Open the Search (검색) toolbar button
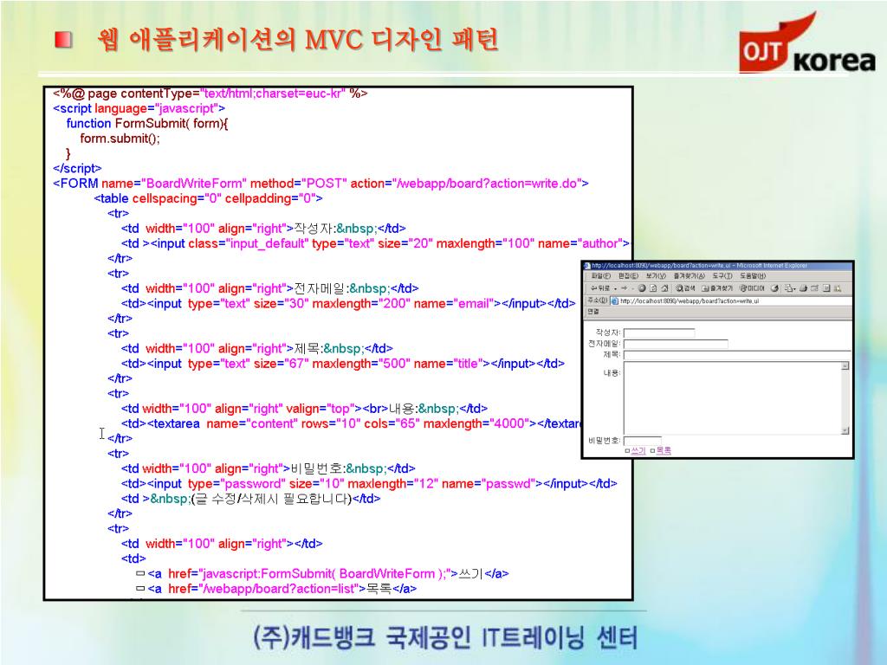 point(686,287)
